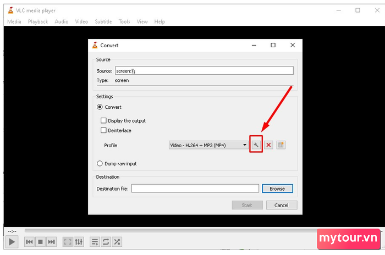Open the Tools menu
Image resolution: width=385 pixels, height=255 pixels.
point(124,21)
